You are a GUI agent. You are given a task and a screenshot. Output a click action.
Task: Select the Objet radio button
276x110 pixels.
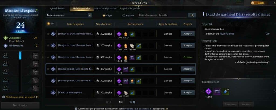tap(104, 15)
